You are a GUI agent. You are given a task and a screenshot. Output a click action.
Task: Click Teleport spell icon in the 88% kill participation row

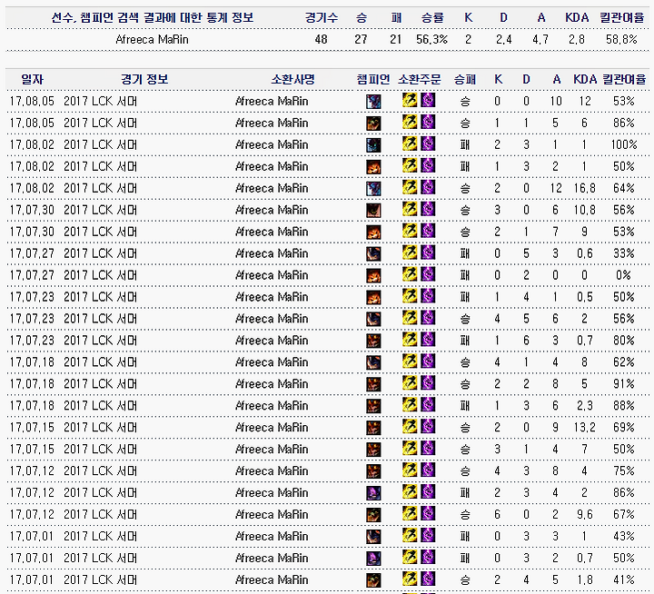[428, 404]
